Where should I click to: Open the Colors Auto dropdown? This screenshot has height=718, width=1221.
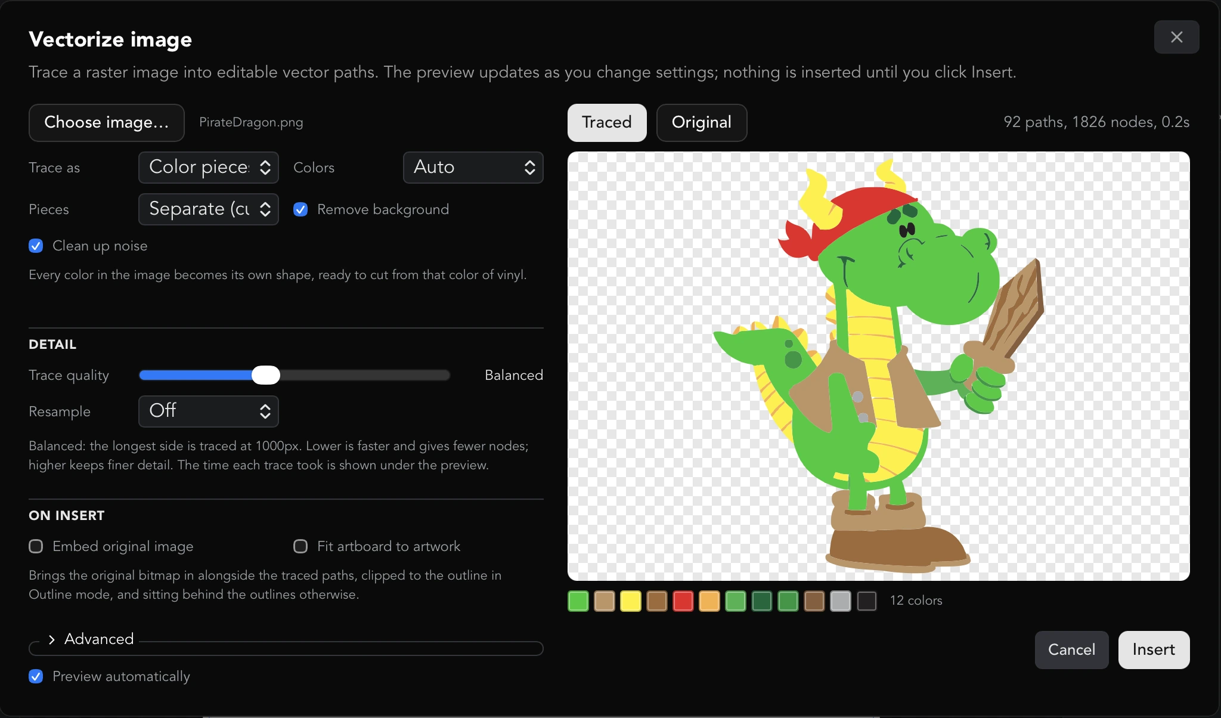(473, 168)
